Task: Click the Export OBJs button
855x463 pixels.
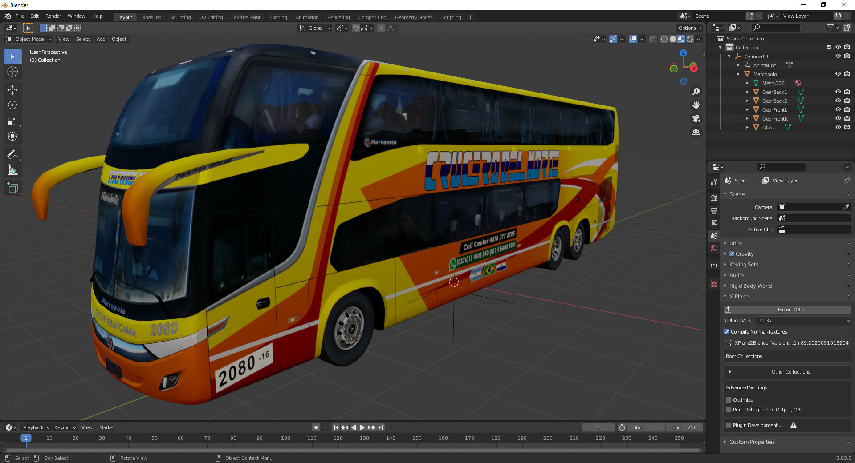Action: [787, 310]
